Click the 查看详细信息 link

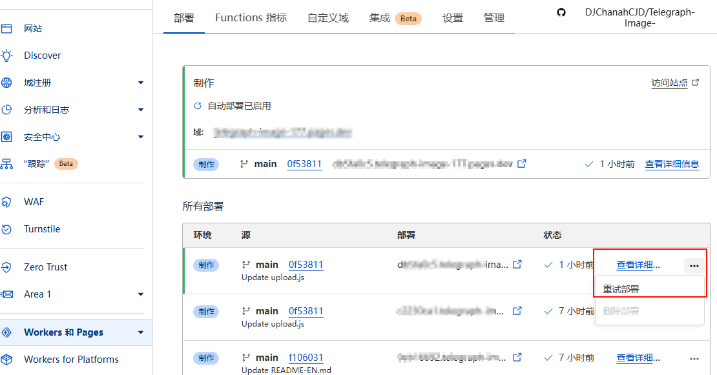click(x=672, y=164)
